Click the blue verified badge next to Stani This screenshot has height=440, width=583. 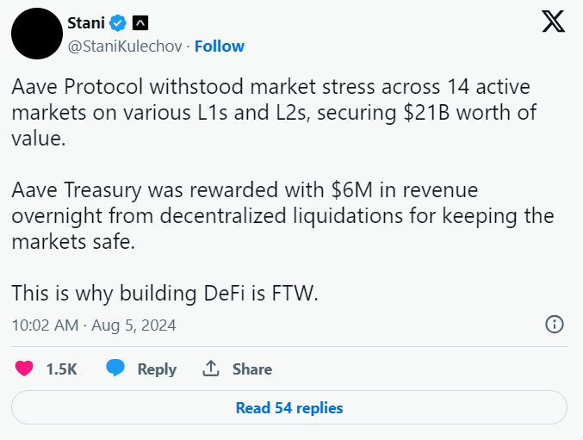[117, 23]
